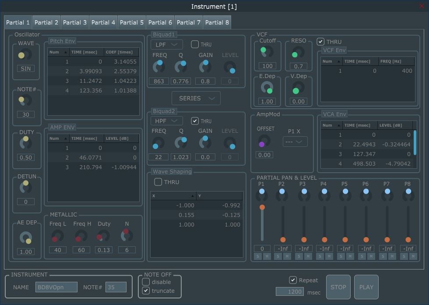Open the SERIES routing dropdown
Screen dimensions: 429x305
point(196,98)
